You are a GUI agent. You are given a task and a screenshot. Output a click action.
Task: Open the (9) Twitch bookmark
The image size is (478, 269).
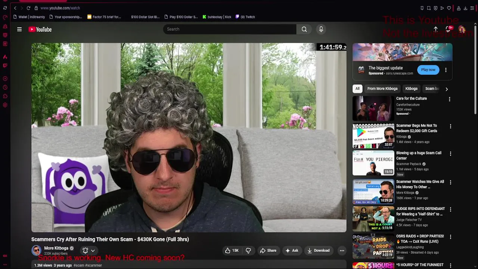point(245,17)
